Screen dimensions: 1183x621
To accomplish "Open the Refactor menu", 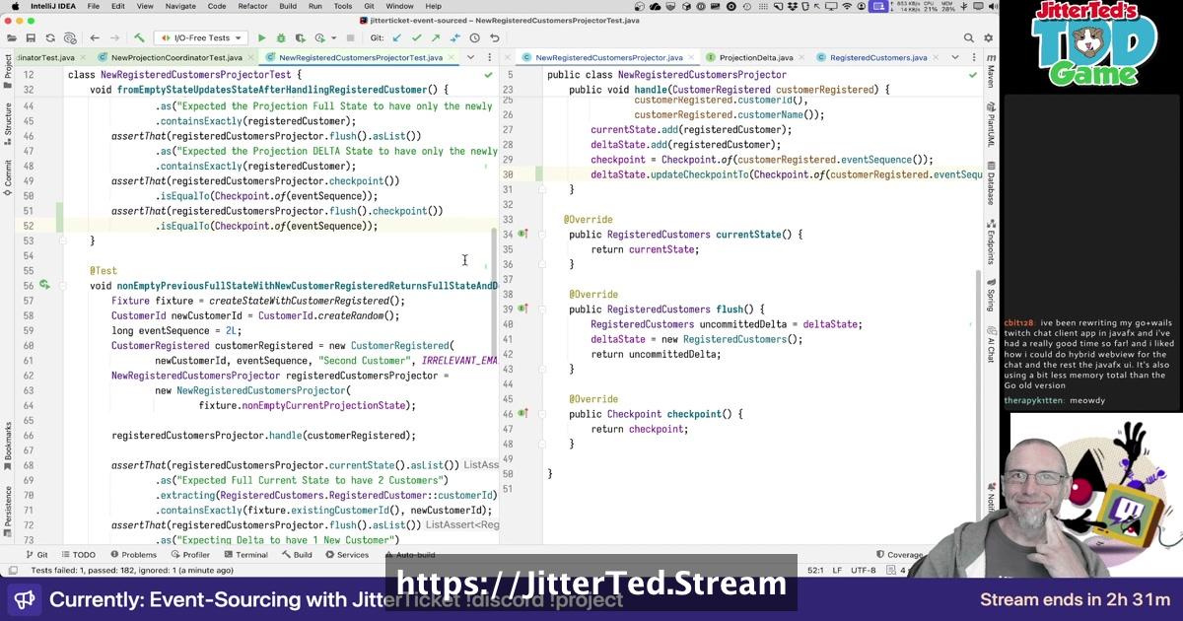I will 252,6.
